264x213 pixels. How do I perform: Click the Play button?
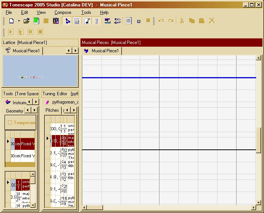tap(11, 32)
